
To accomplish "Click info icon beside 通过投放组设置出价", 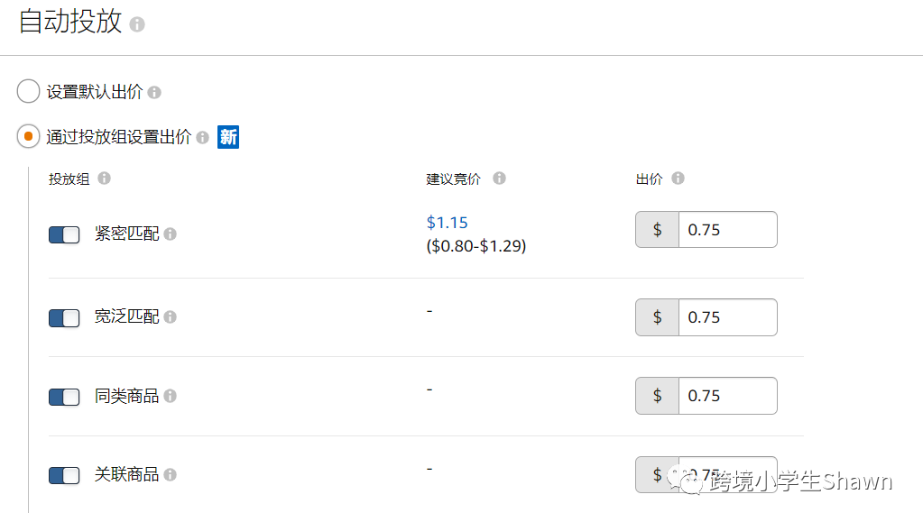I will [202, 138].
